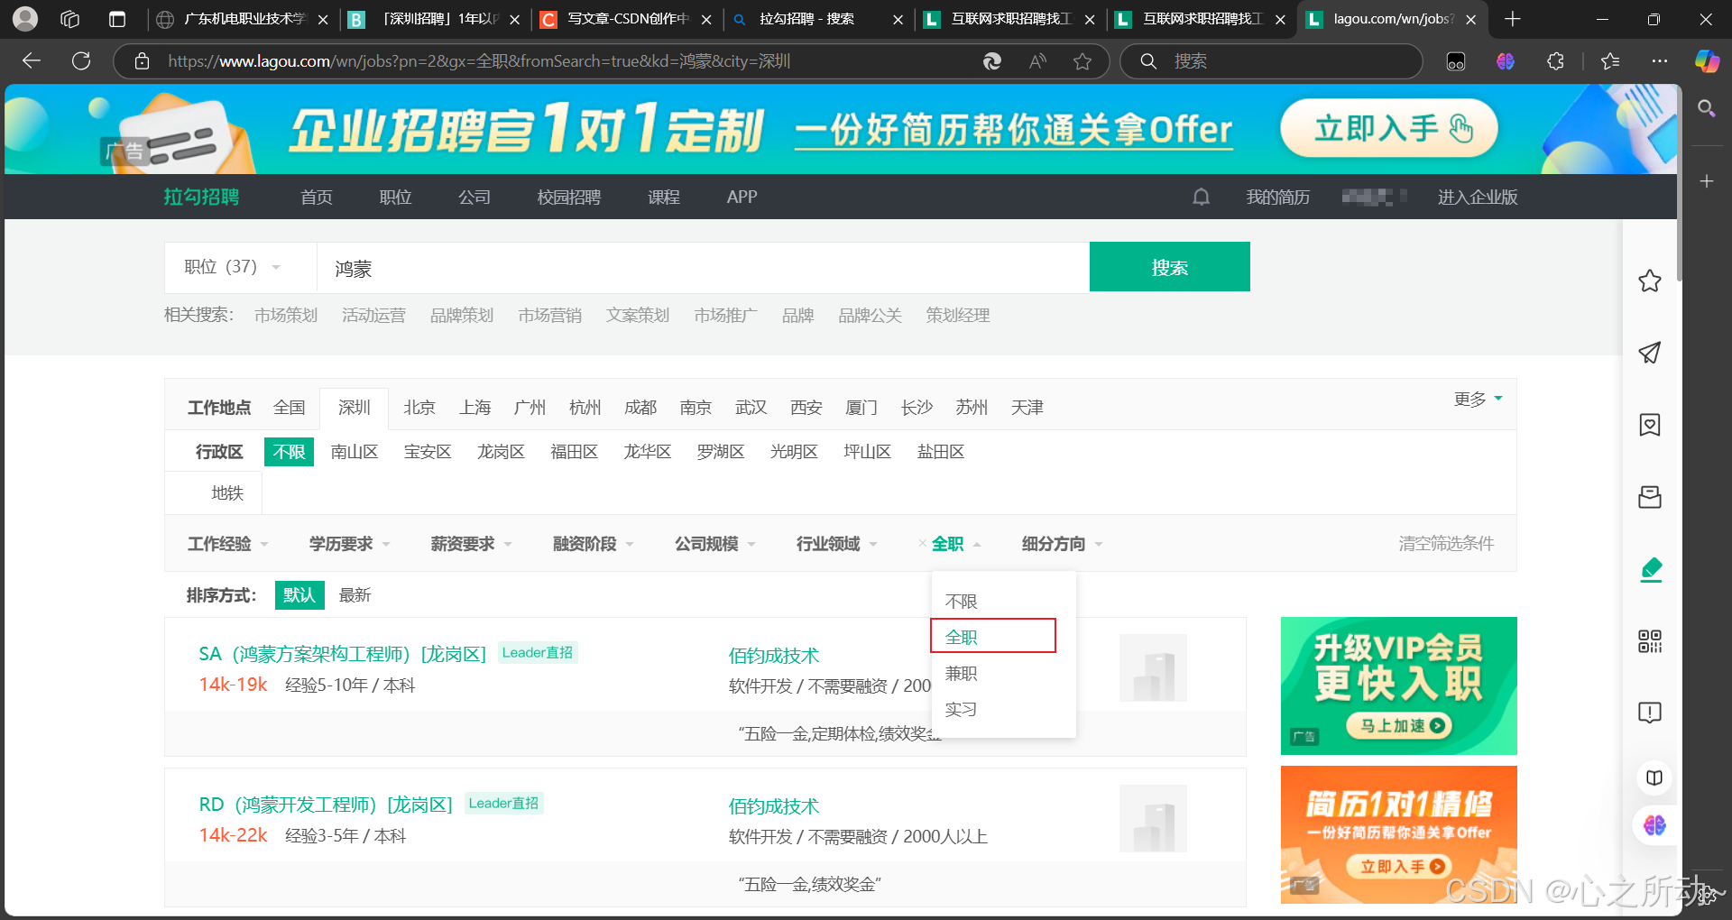Click the plus icon in Edge sidebar
This screenshot has height=920, width=1732.
[1707, 181]
